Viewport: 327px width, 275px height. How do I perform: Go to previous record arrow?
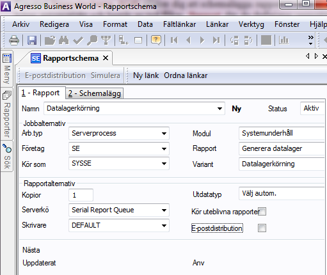(x=188, y=40)
